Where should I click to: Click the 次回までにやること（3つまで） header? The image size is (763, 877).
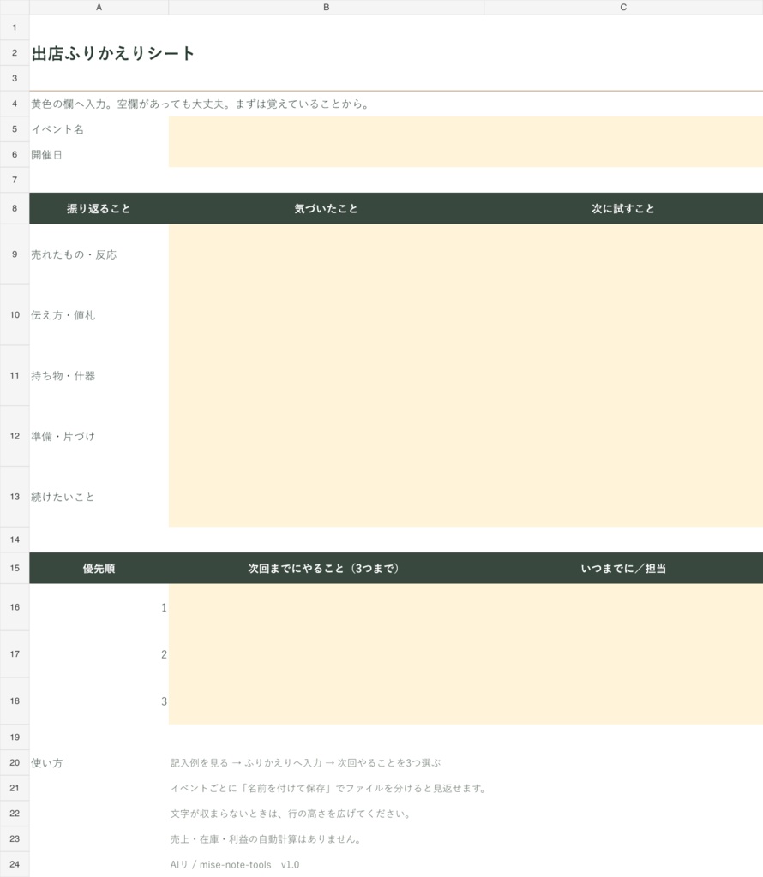[326, 569]
